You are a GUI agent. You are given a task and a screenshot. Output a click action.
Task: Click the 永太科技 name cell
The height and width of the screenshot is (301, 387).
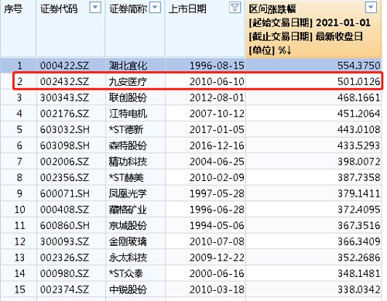point(128,258)
